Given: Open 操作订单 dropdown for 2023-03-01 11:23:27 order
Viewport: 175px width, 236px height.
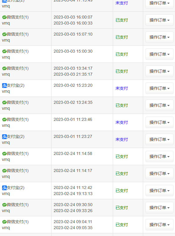Looking at the screenshot, I should (160, 139).
